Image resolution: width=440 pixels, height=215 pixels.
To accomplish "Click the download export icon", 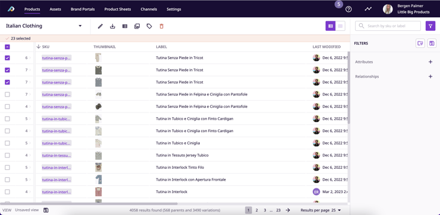I will 112,26.
